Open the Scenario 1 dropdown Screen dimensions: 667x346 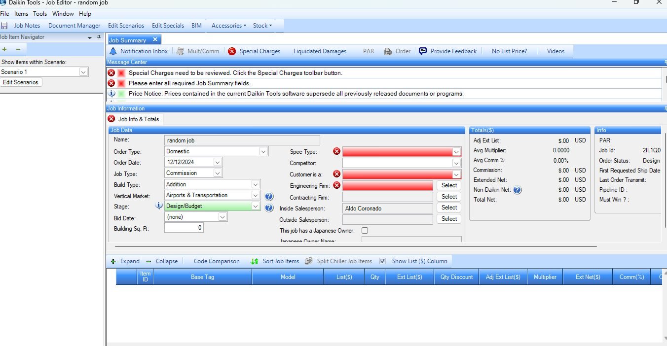(x=83, y=72)
